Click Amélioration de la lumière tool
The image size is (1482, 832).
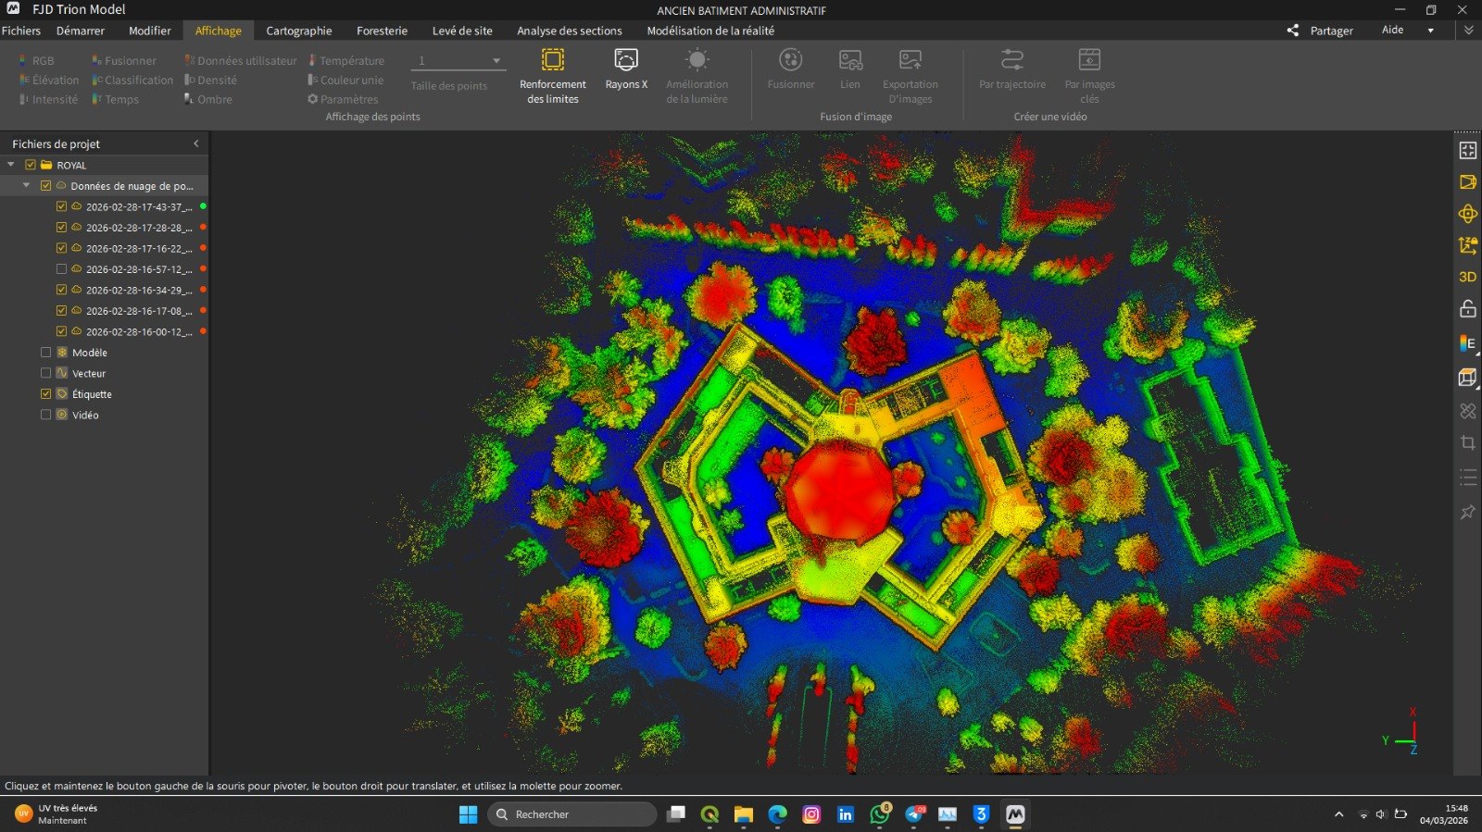click(697, 77)
